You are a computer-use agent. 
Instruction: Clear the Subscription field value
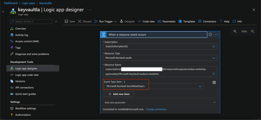[214, 47]
